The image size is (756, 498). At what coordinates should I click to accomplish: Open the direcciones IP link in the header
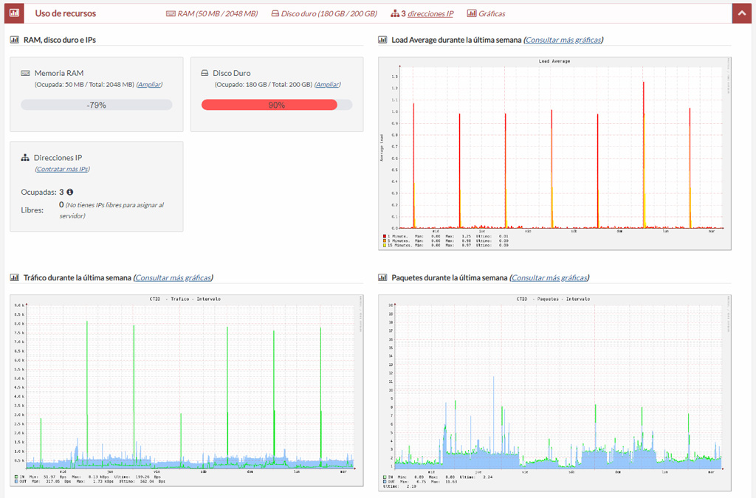(430, 14)
